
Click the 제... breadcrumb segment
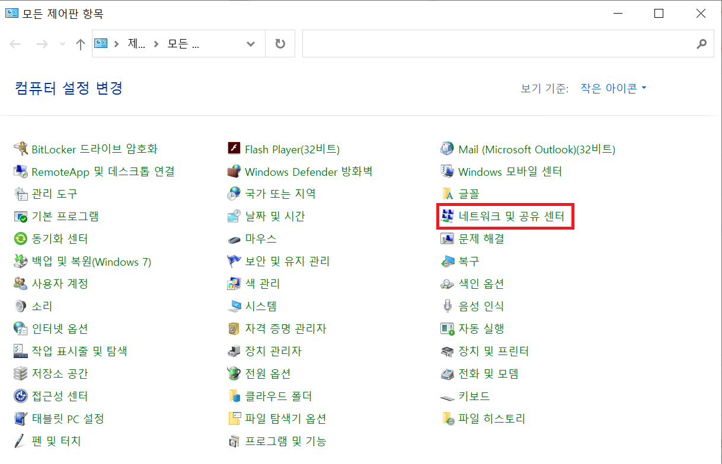pos(136,44)
